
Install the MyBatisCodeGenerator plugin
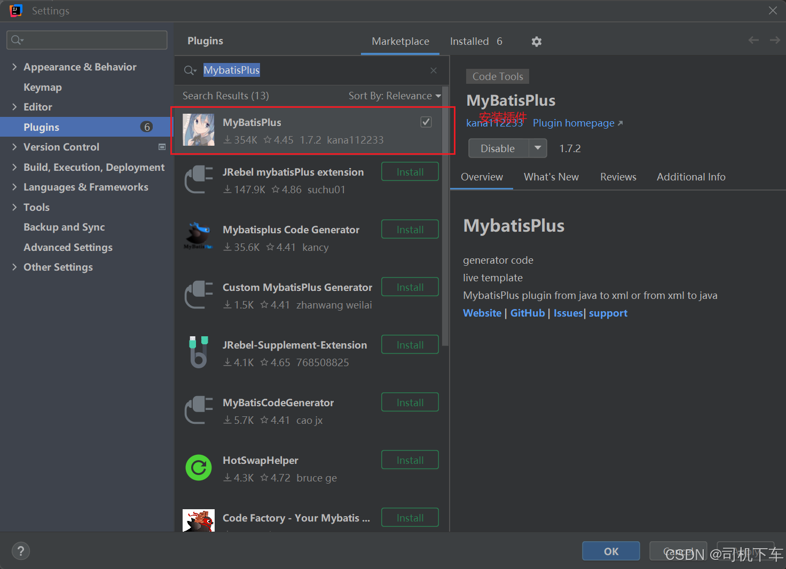pos(410,402)
